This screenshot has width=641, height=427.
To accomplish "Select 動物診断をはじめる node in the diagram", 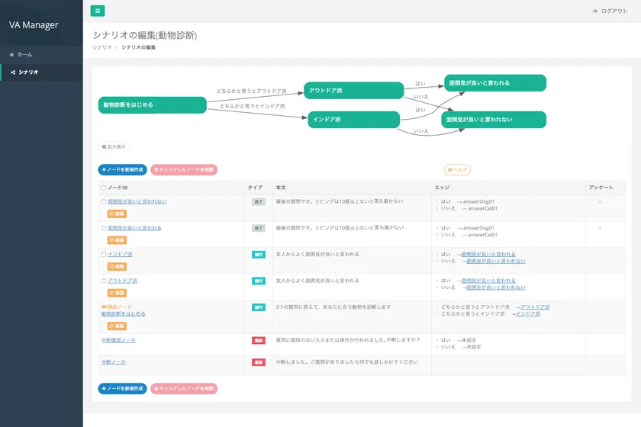I will 153,104.
